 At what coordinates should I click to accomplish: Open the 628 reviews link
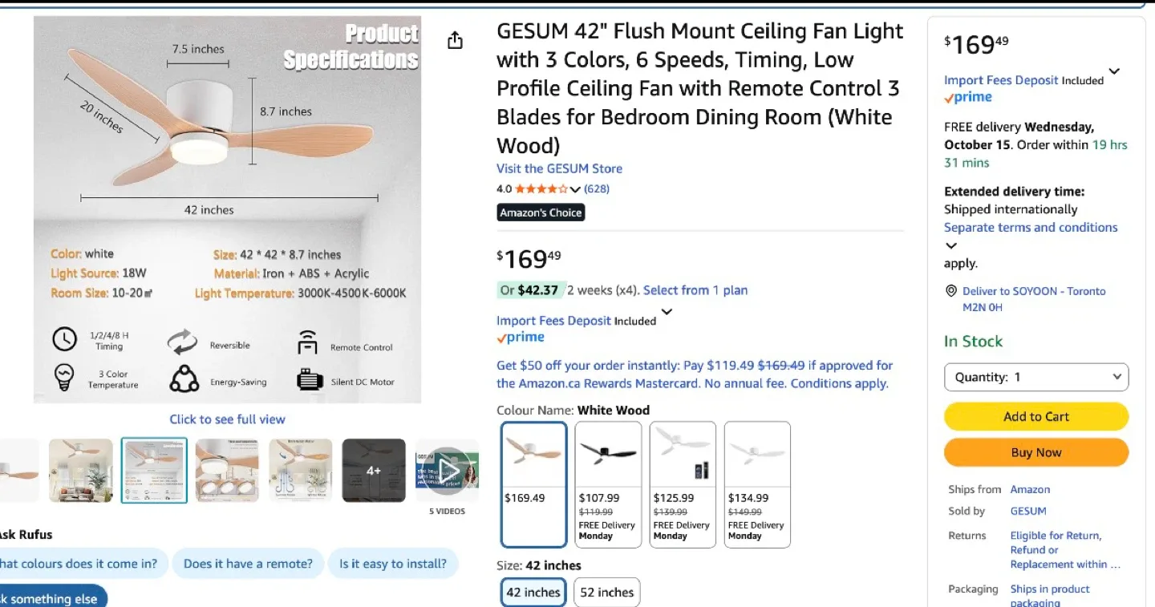point(597,189)
